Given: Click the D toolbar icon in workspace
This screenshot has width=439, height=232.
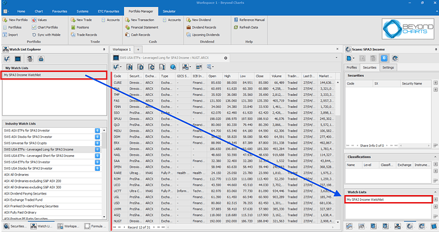Looking at the screenshot, I should (141, 67).
